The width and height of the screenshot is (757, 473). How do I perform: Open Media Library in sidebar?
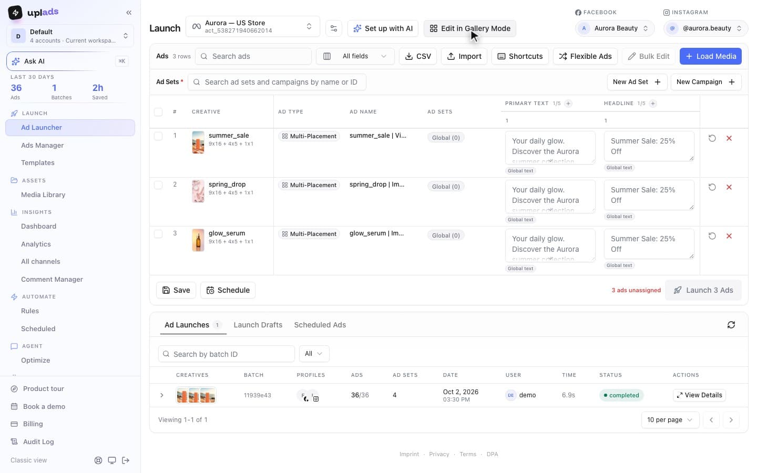43,195
